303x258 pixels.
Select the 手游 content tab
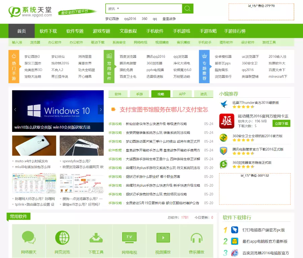pyautogui.click(x=139, y=94)
